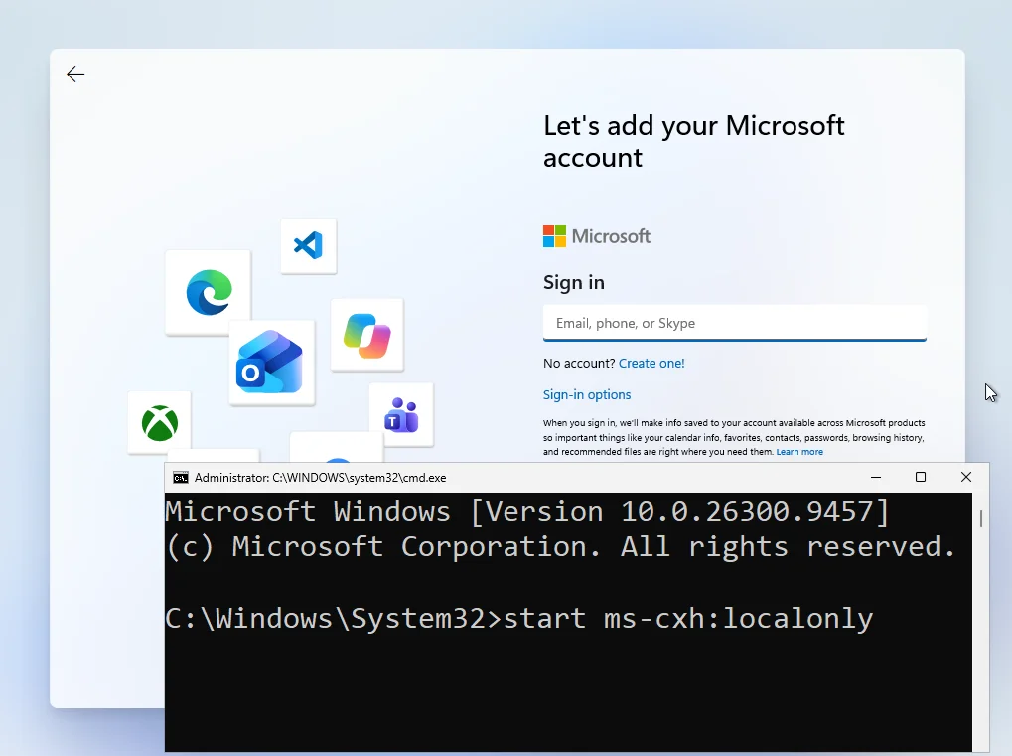Go back using the arrow icon

[75, 75]
